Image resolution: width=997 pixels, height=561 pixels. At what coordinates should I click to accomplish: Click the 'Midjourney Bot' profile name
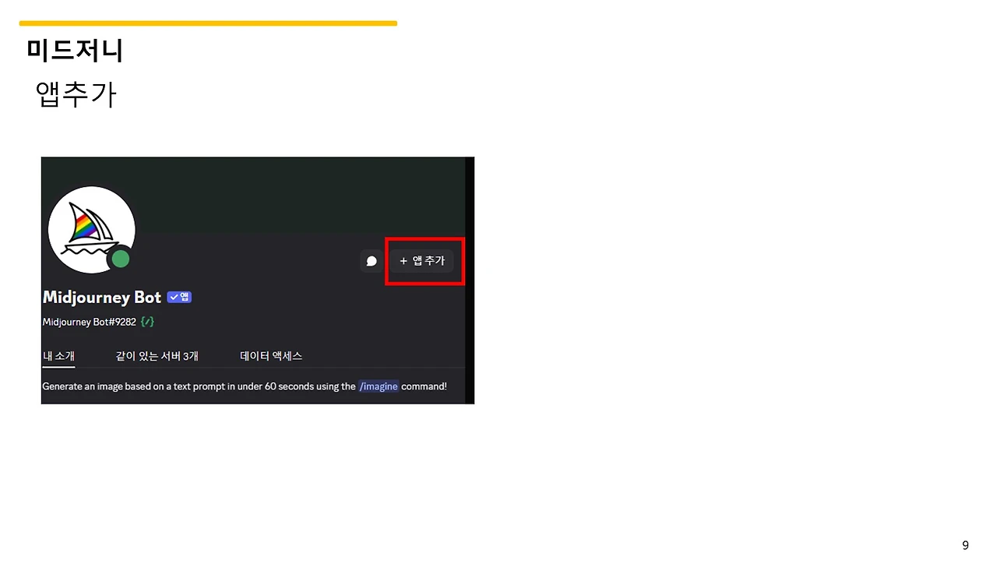pos(102,297)
